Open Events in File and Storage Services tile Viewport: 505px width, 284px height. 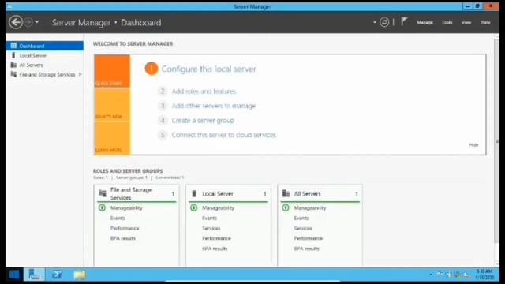(x=118, y=219)
